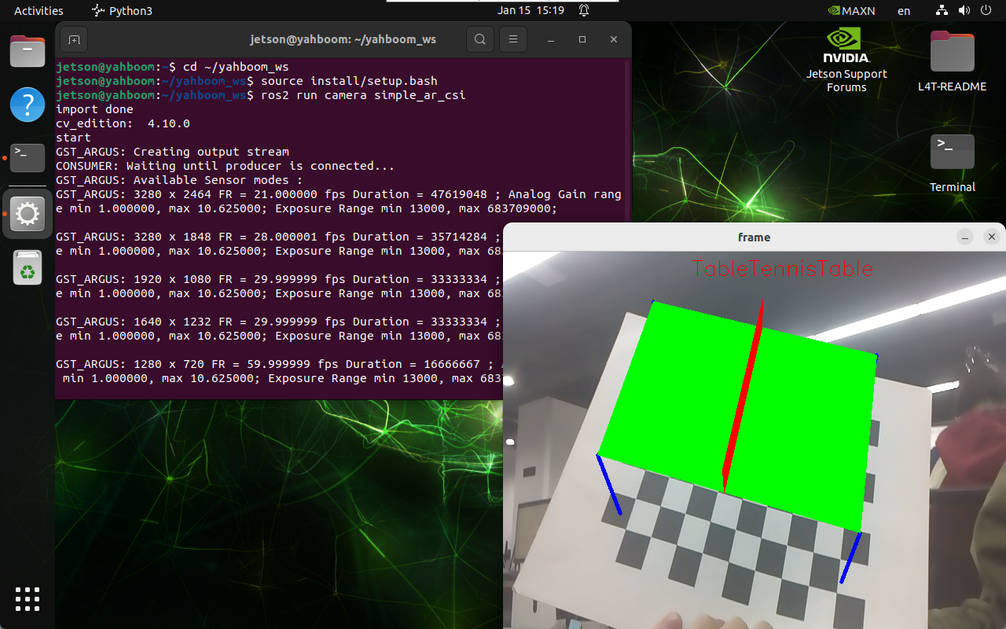Launch the Terminal desktop shortcut
1006x629 pixels.
coord(952,163)
